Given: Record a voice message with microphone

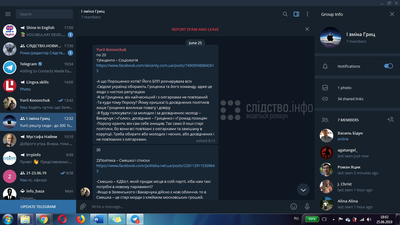Looking at the screenshot, I should [307, 207].
